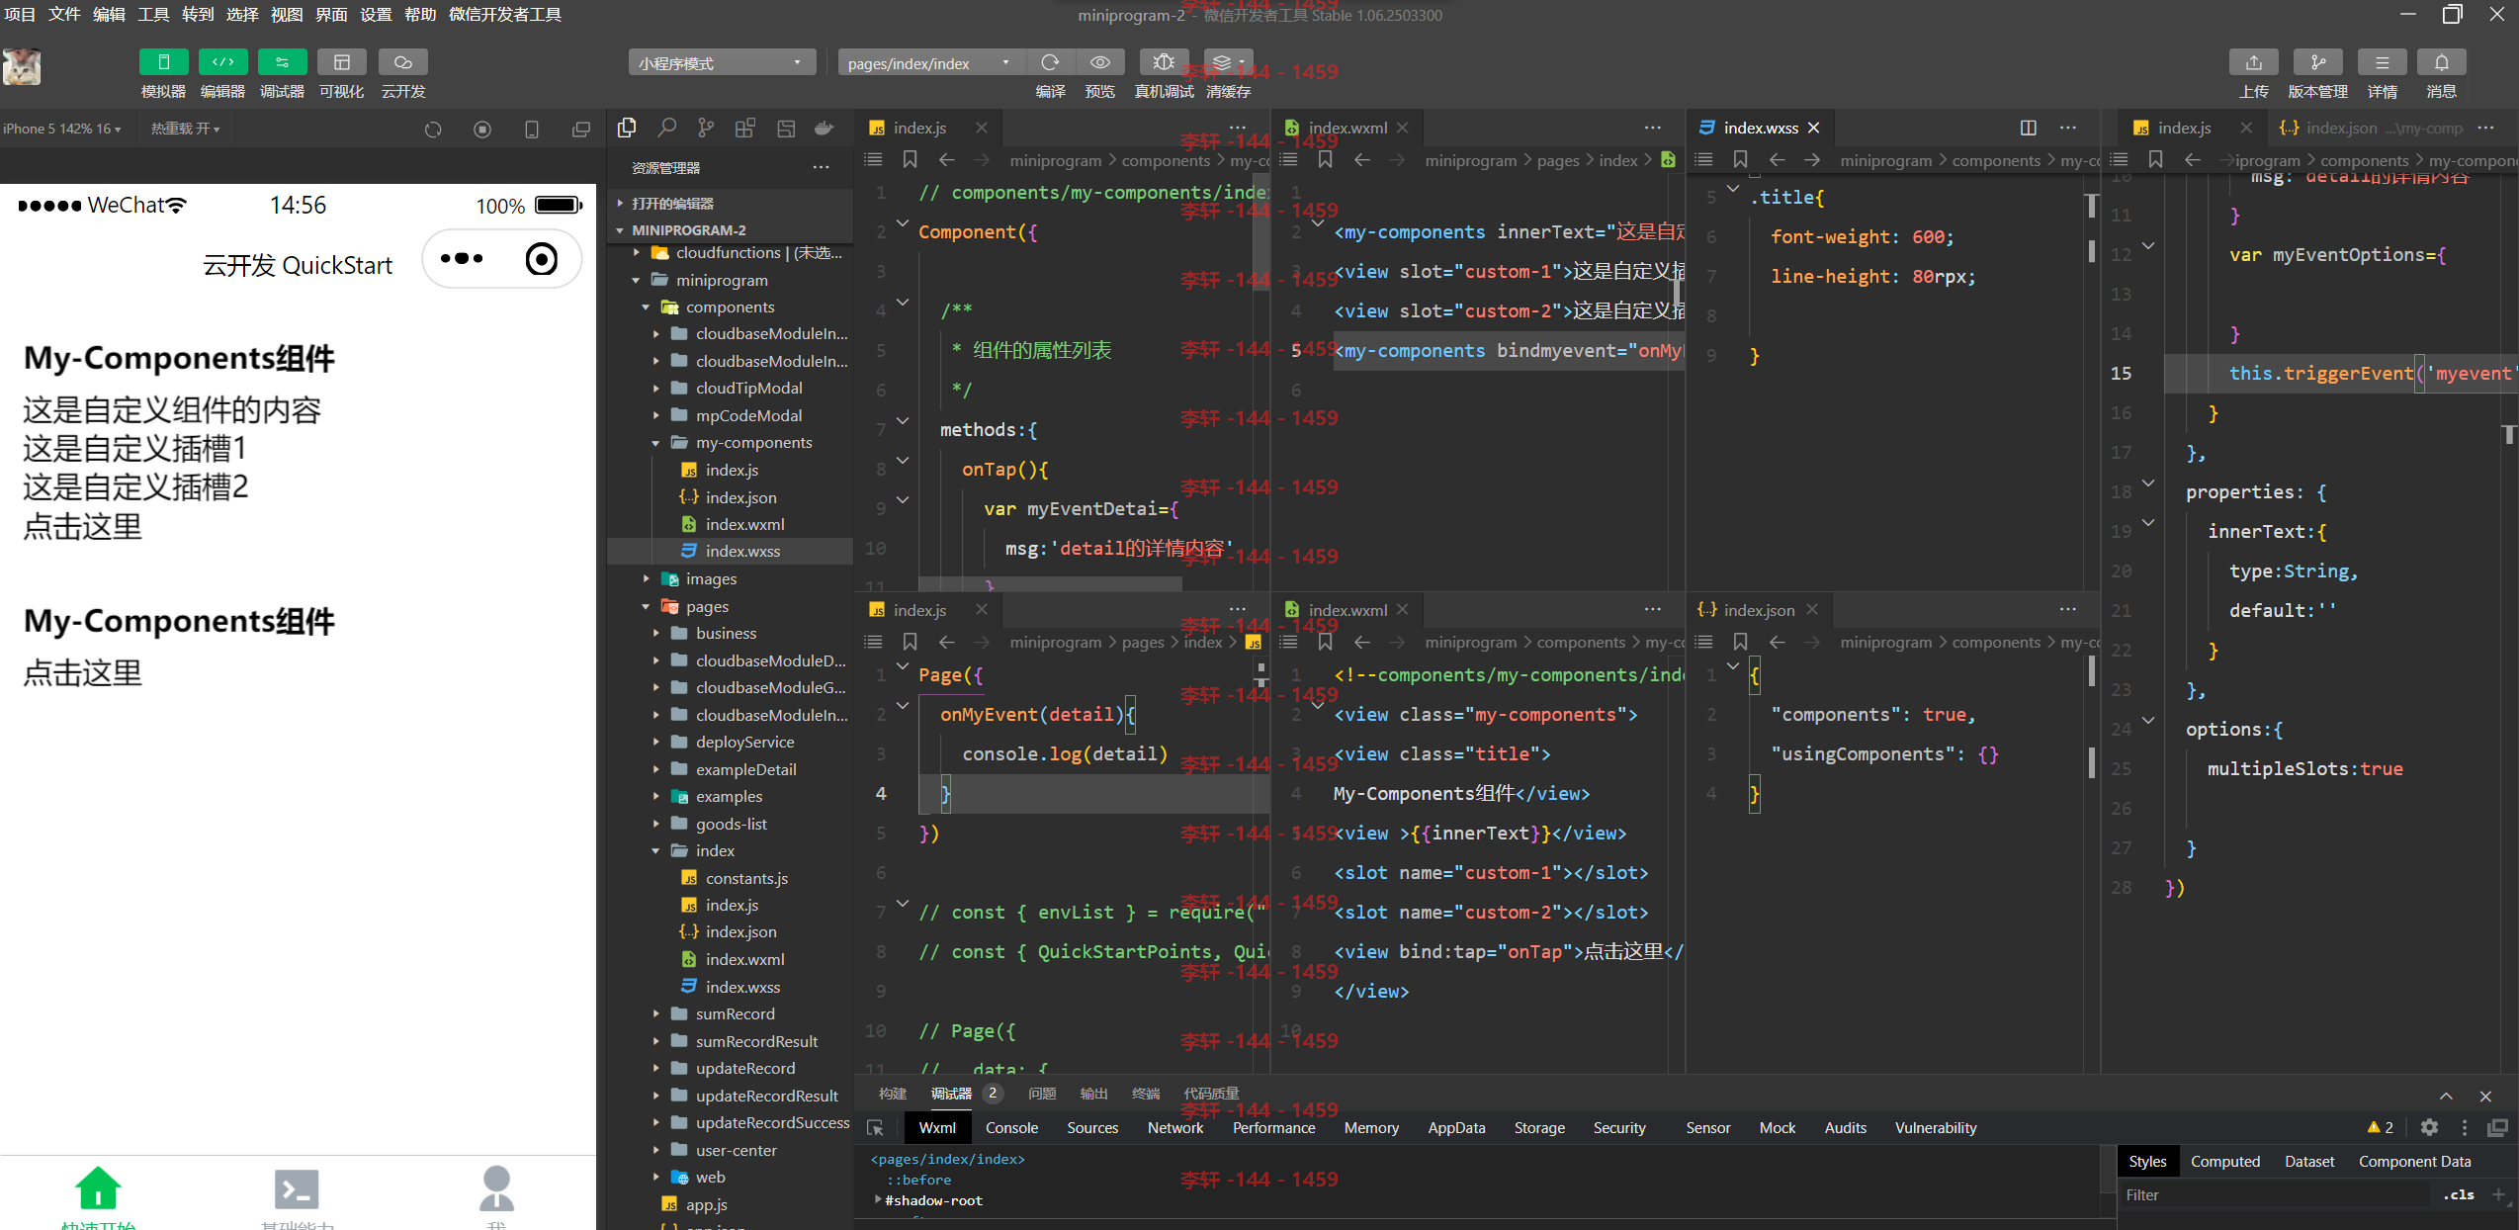Open the 工具 menu
The height and width of the screenshot is (1230, 2519).
point(152,14)
